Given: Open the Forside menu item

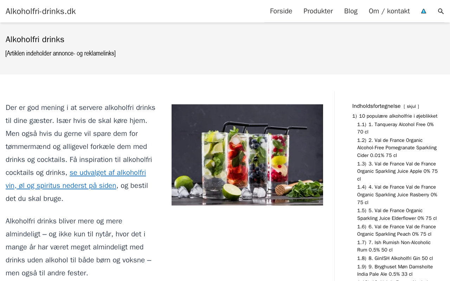Looking at the screenshot, I should 281,11.
